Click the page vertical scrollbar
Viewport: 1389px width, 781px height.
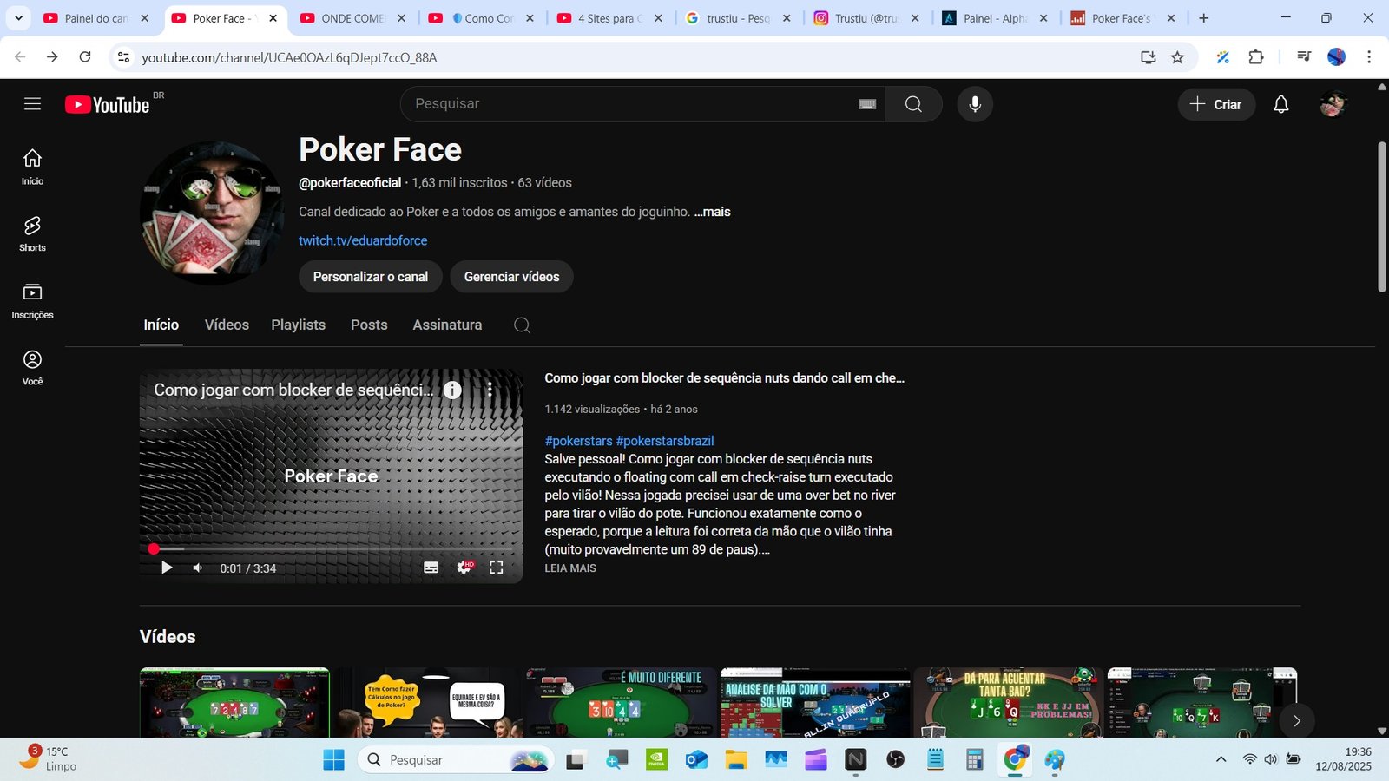(1382, 217)
